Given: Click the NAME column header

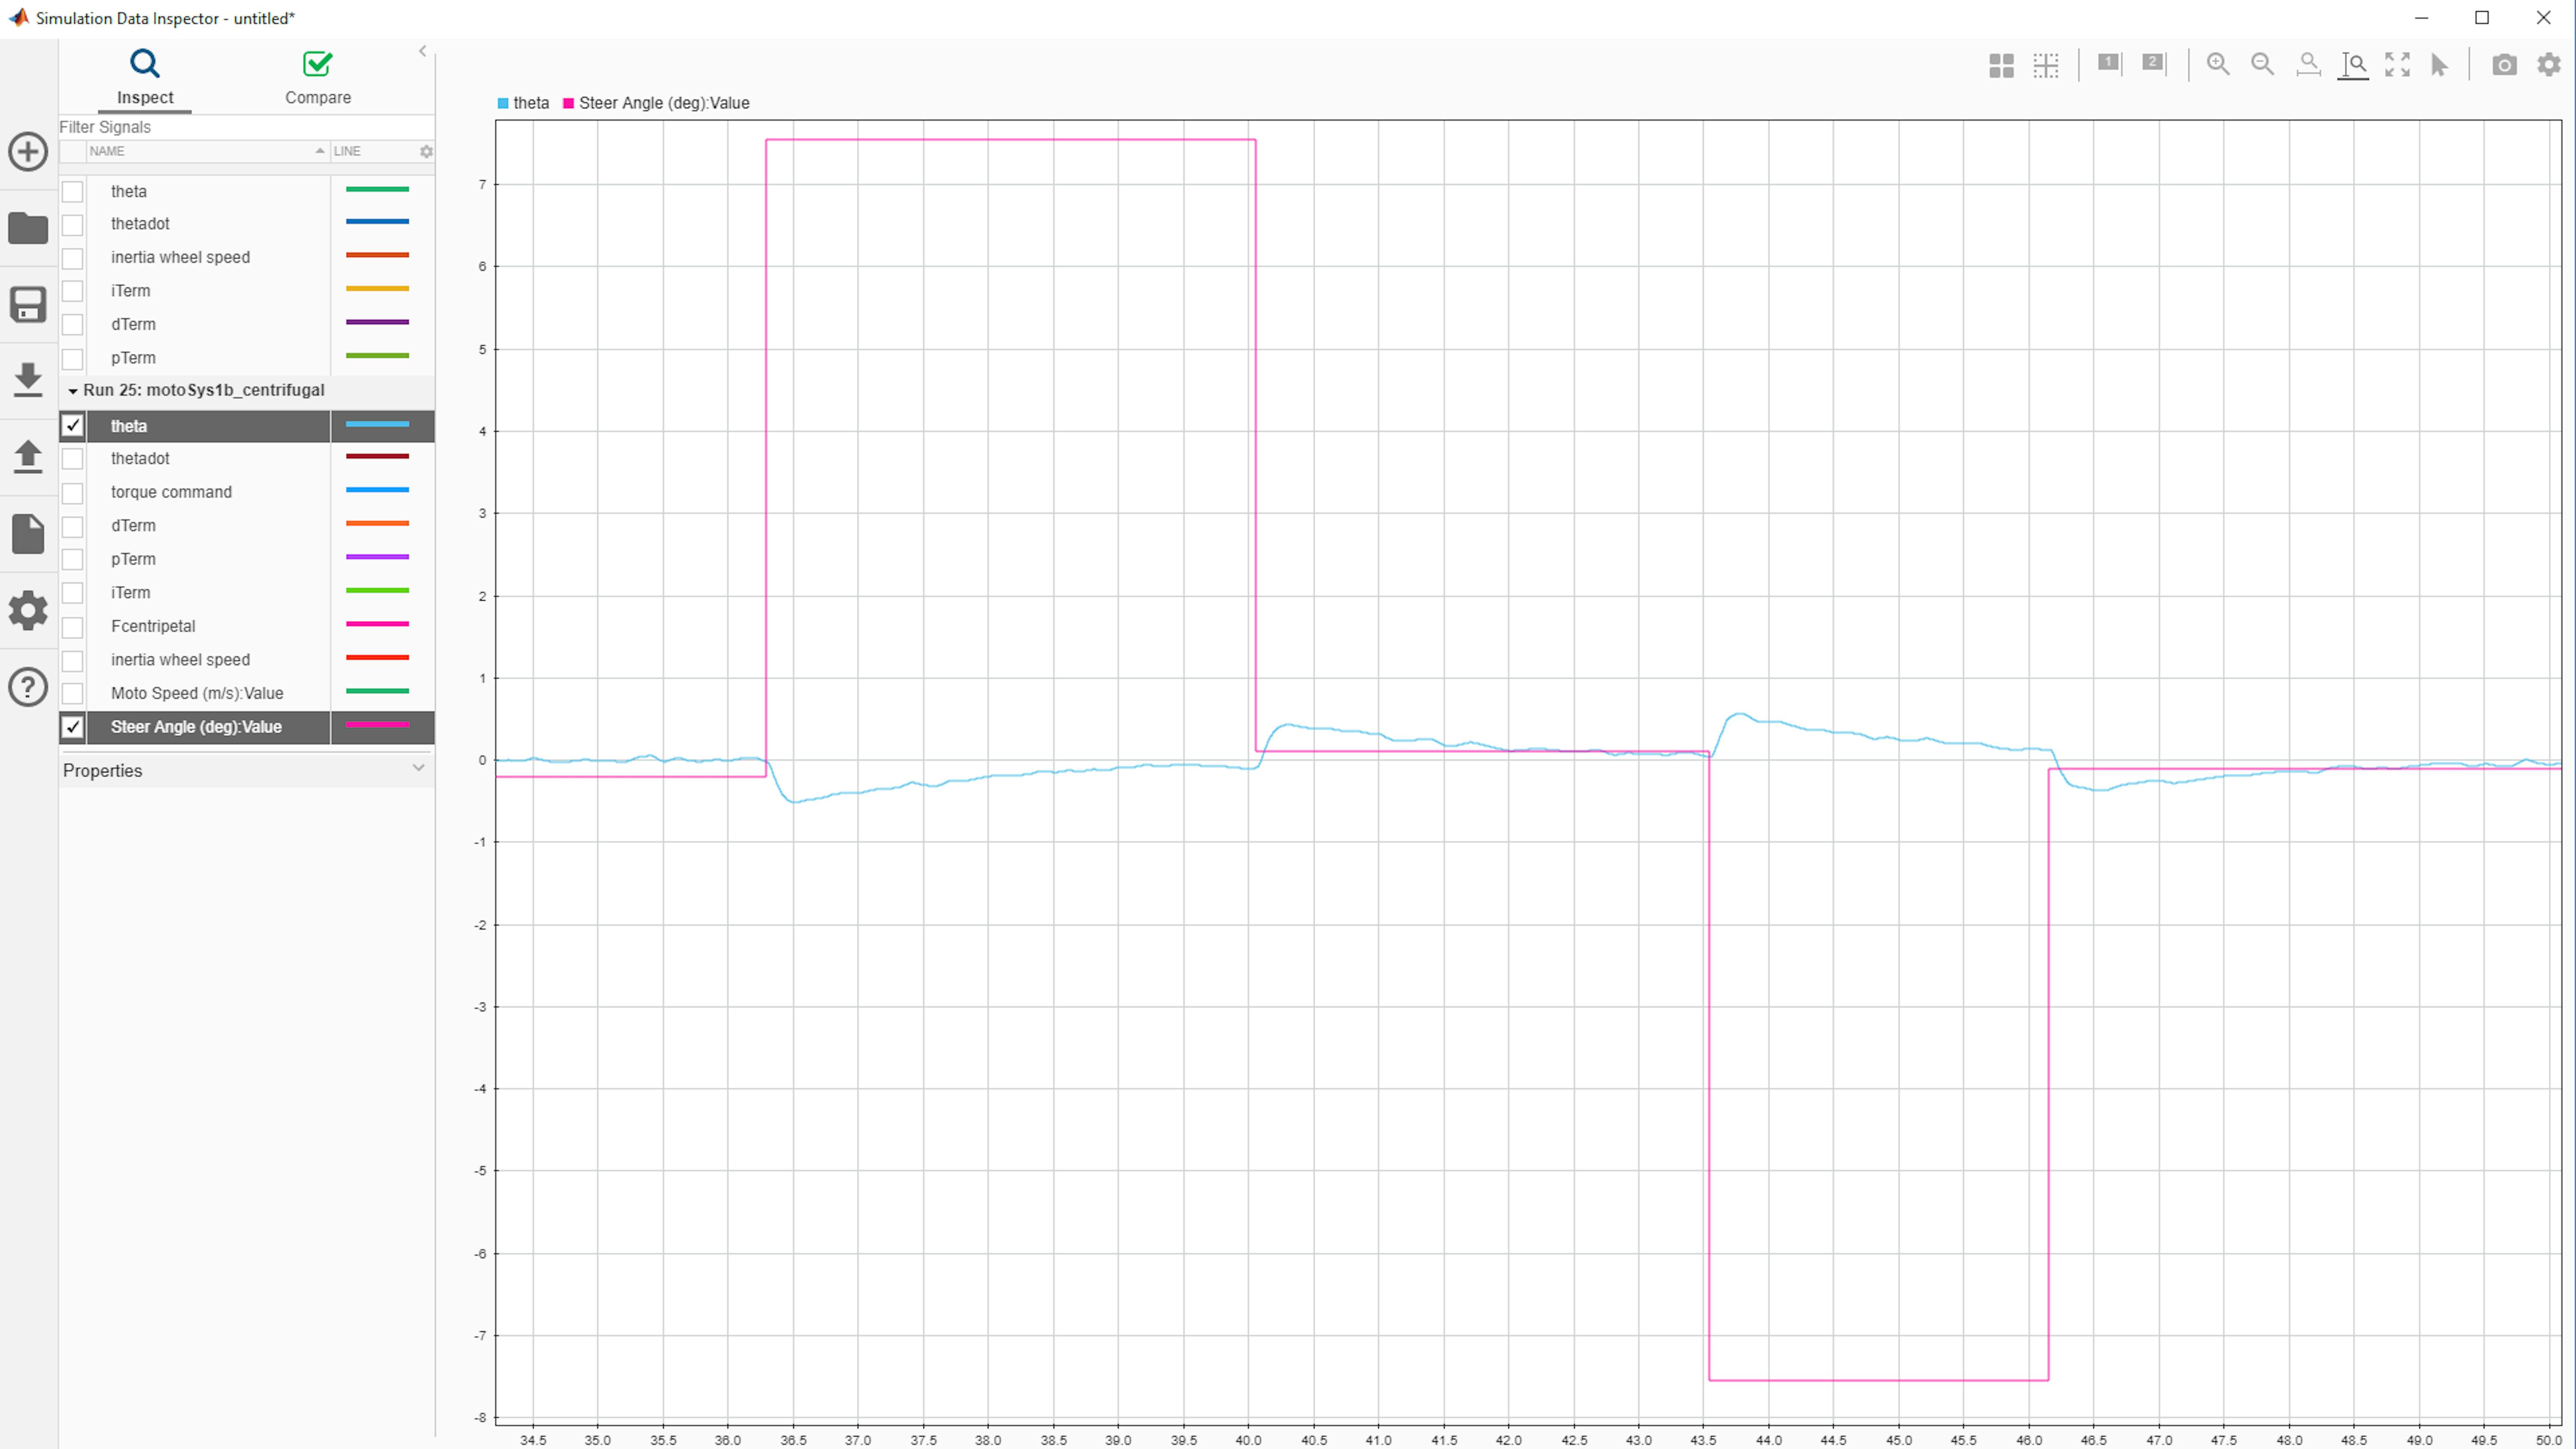Looking at the screenshot, I should (x=107, y=151).
